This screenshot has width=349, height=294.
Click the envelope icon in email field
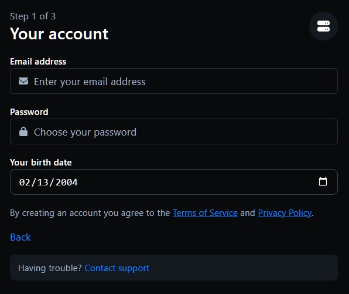23,81
